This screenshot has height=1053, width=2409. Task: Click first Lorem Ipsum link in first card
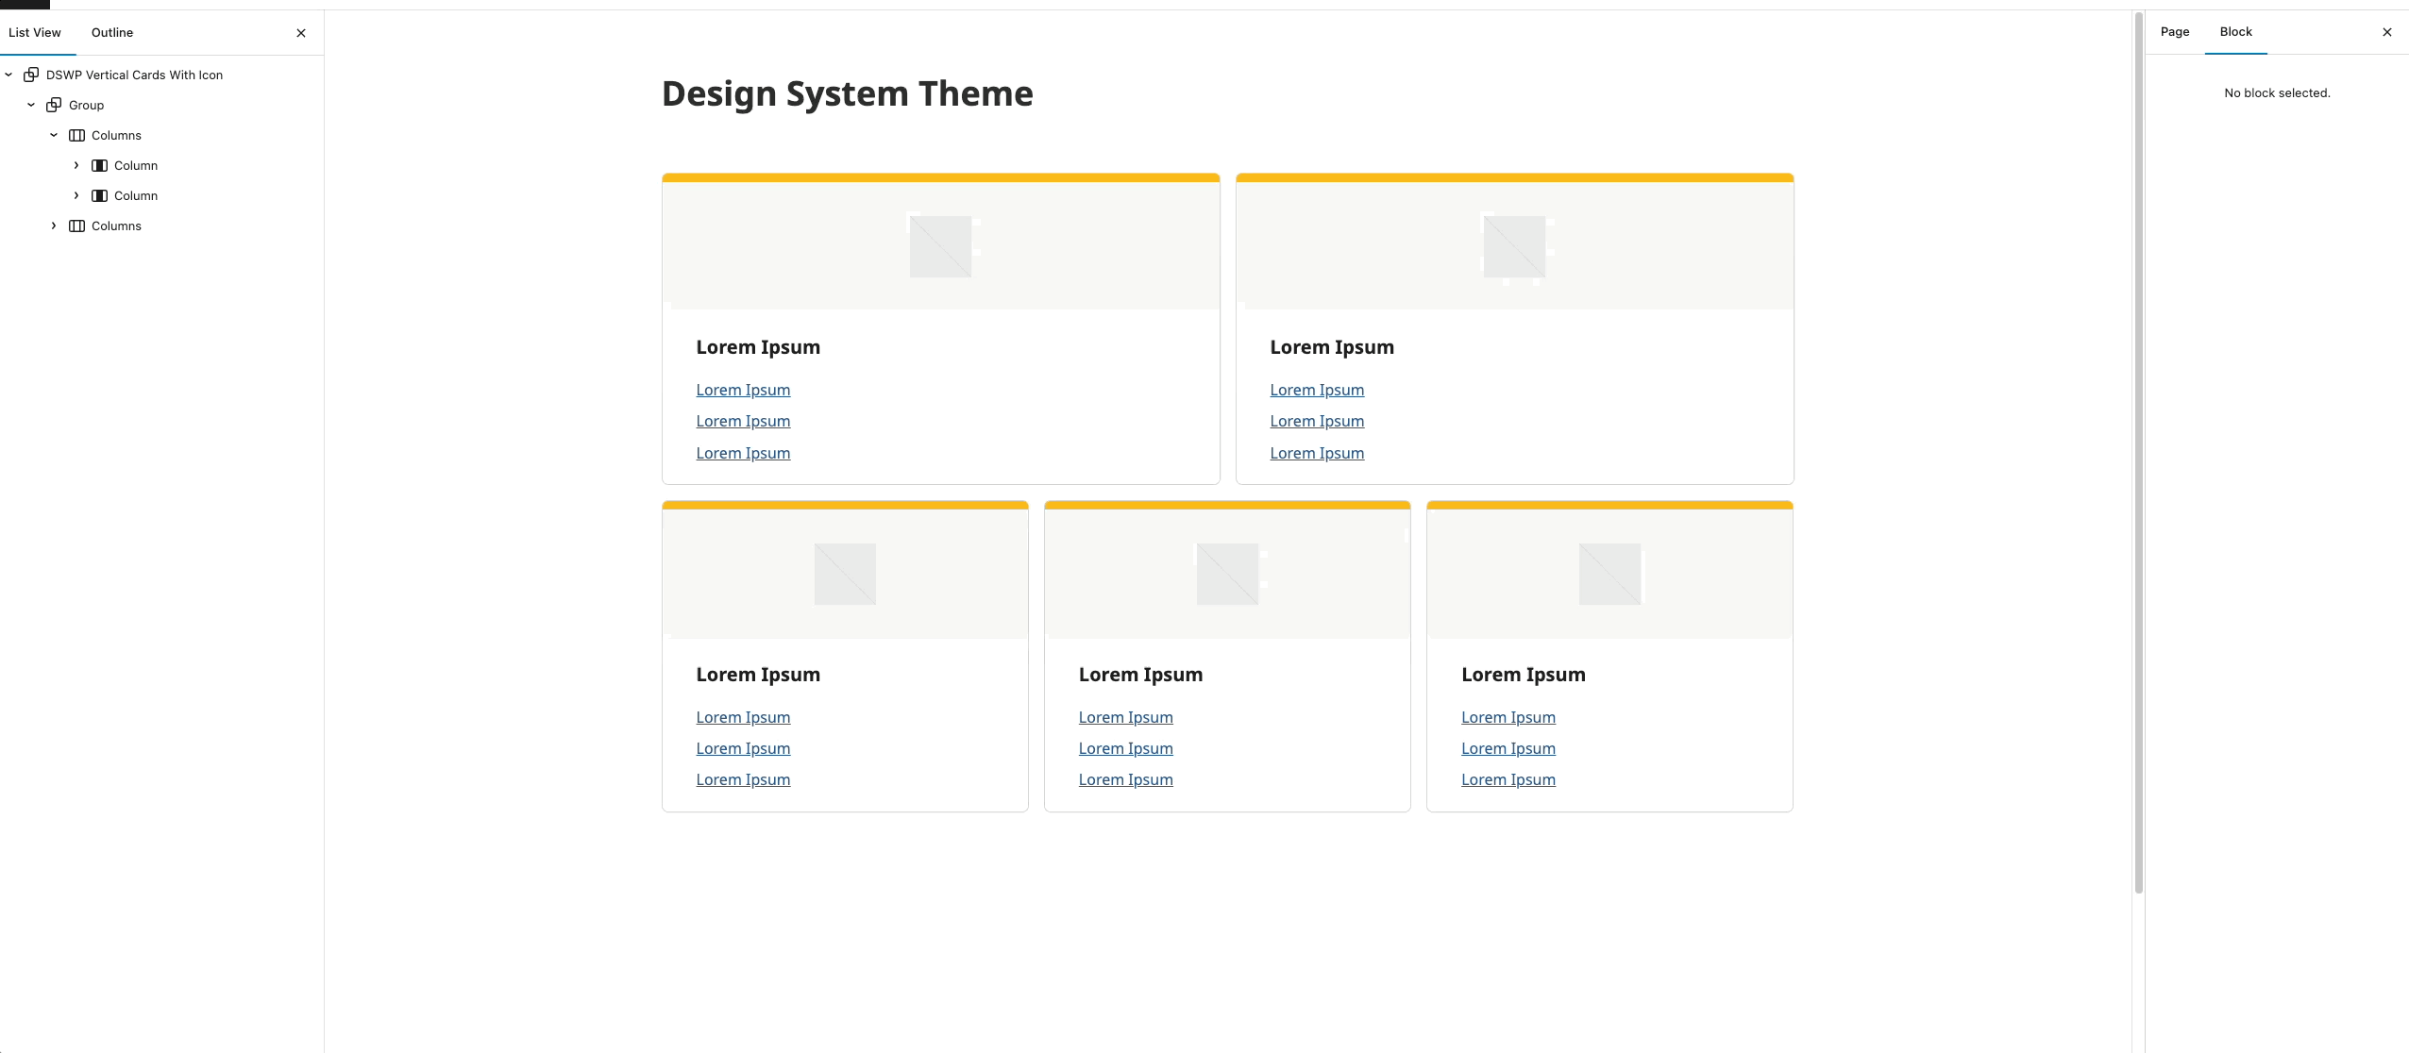744,390
